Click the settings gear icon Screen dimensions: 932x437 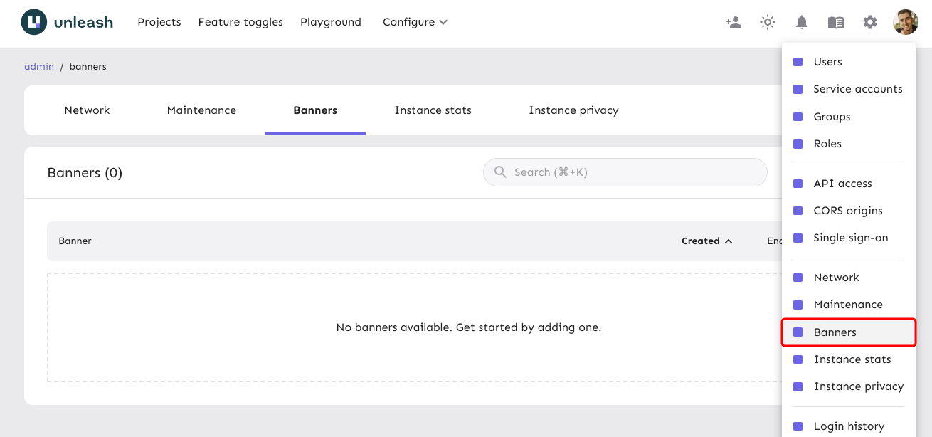click(x=870, y=22)
